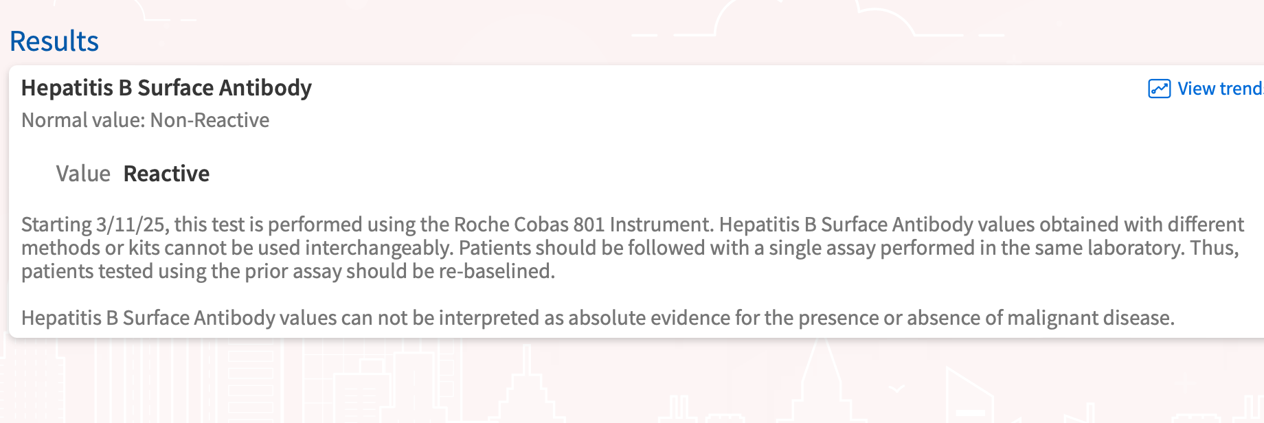Image resolution: width=1264 pixels, height=423 pixels.
Task: Click the word Starting in the note
Action: pyautogui.click(x=56, y=225)
